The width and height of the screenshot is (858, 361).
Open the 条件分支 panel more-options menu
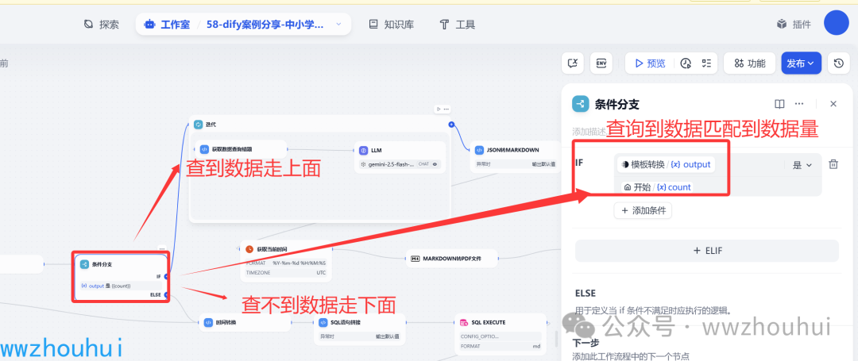click(x=799, y=104)
